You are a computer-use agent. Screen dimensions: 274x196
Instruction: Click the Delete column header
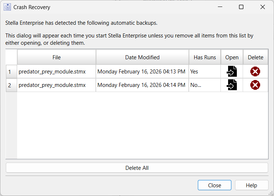(x=255, y=57)
